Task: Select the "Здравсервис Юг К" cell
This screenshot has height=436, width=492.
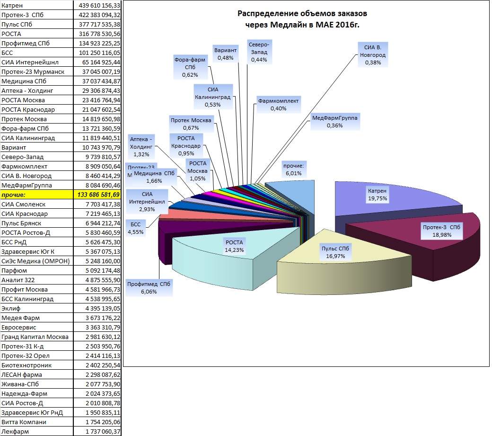Action: 37,251
